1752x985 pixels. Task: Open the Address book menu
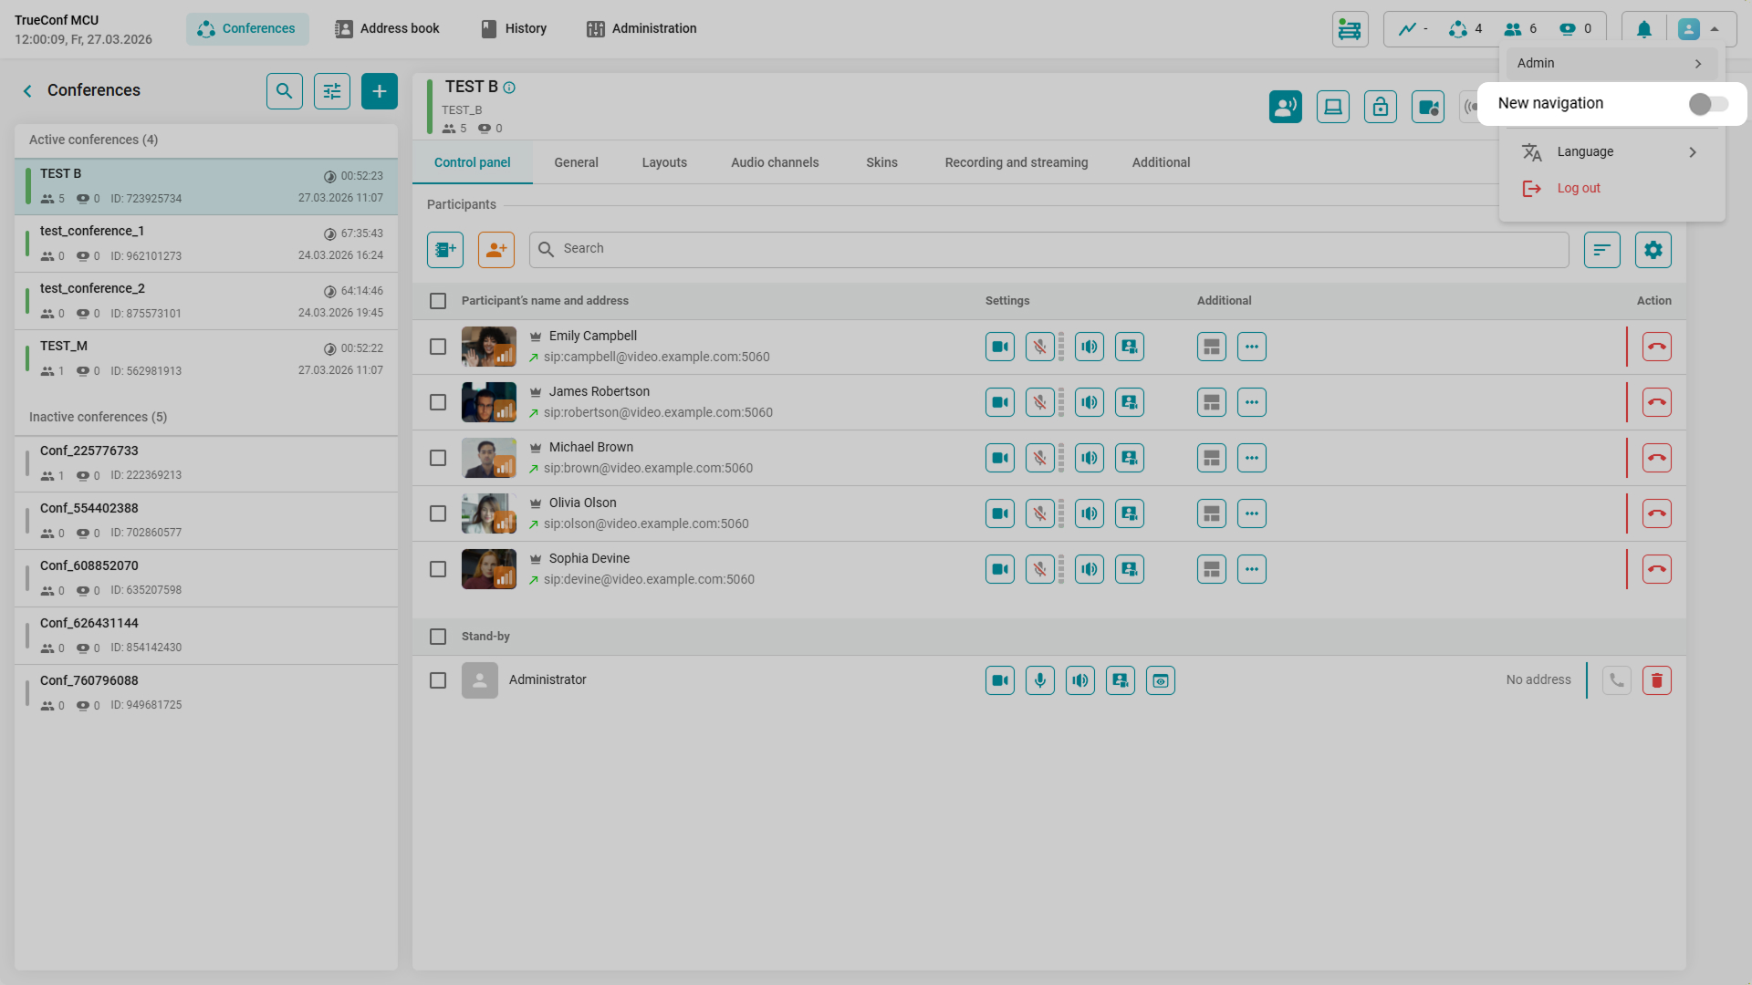[387, 28]
